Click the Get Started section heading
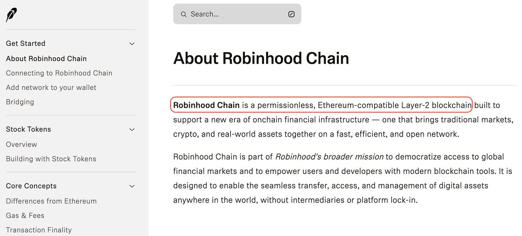 (26, 43)
